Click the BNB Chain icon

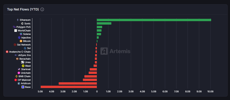pos(16,76)
